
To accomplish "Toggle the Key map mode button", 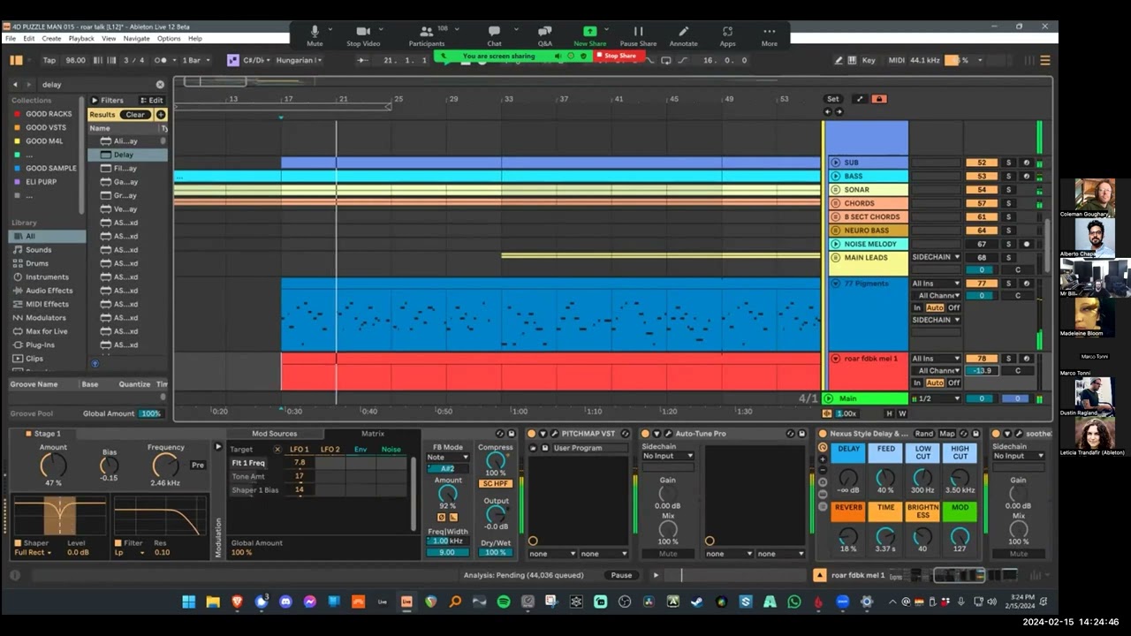I will (869, 60).
